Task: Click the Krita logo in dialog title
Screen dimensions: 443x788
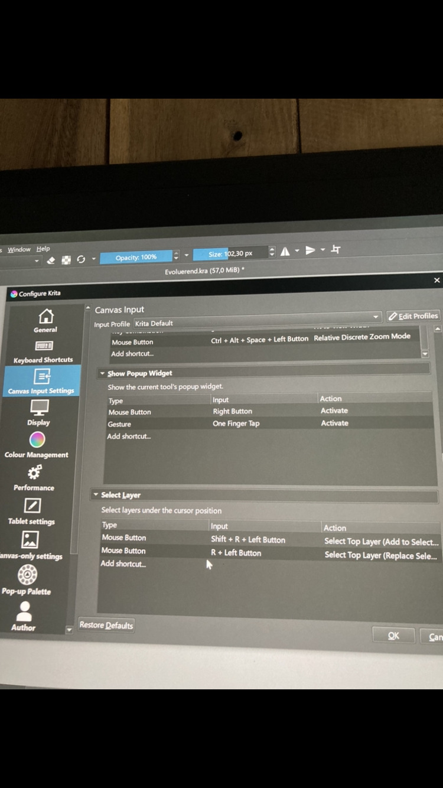Action: tap(14, 294)
